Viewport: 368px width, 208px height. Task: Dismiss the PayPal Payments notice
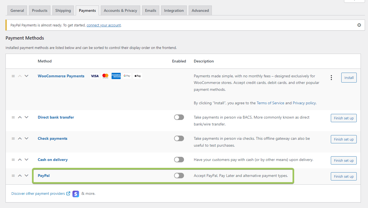tap(359, 25)
